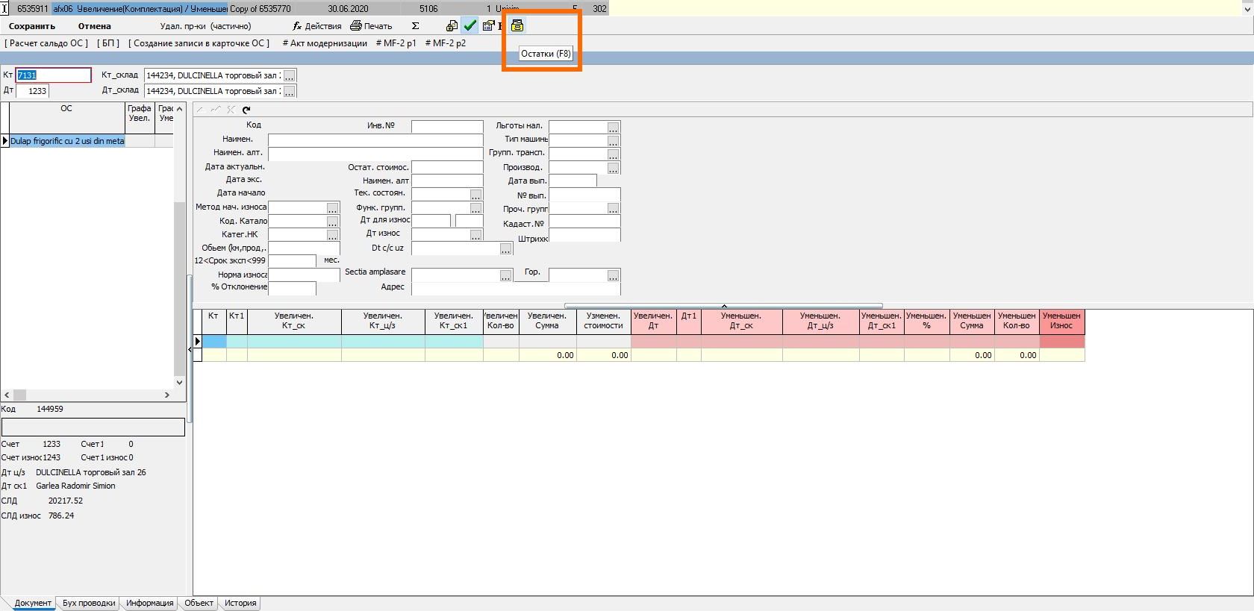
Task: Click into the Адрес input field
Action: (x=516, y=289)
